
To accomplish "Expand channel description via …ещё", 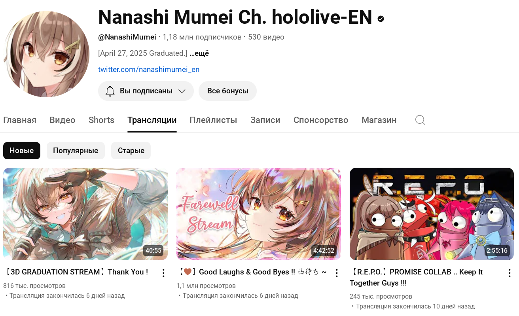I will (199, 53).
